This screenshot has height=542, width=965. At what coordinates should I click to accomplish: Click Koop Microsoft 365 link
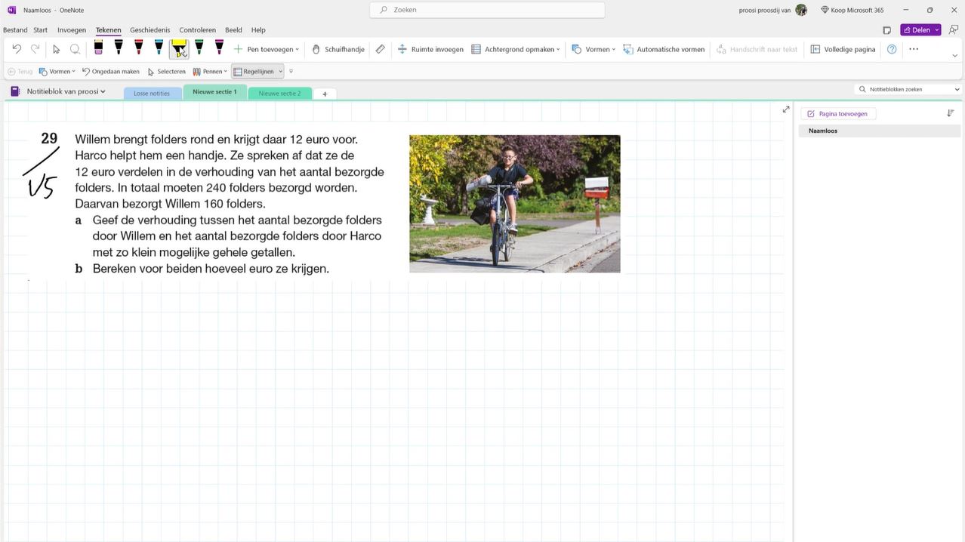click(852, 10)
